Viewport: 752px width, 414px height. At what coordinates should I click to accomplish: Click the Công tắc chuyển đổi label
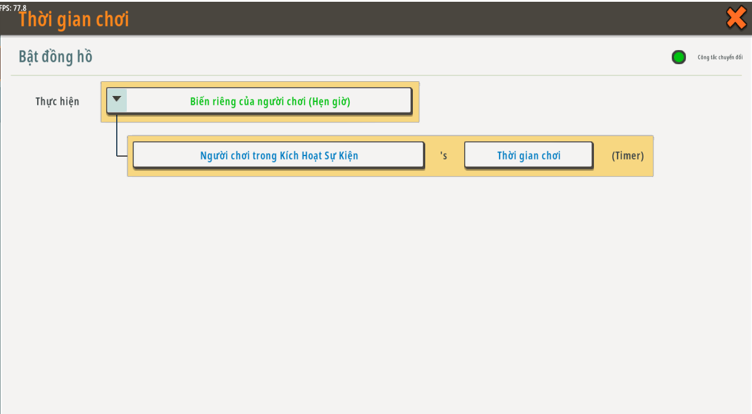(x=720, y=58)
